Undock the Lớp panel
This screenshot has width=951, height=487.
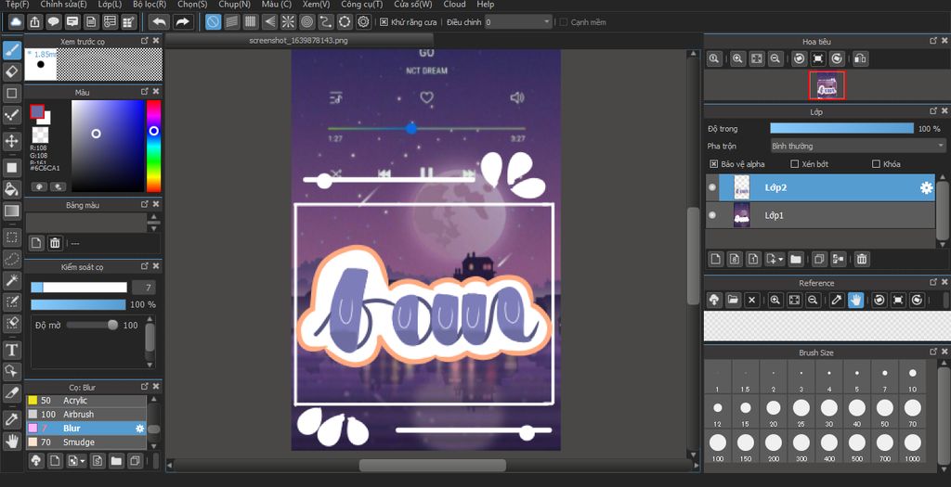(933, 111)
